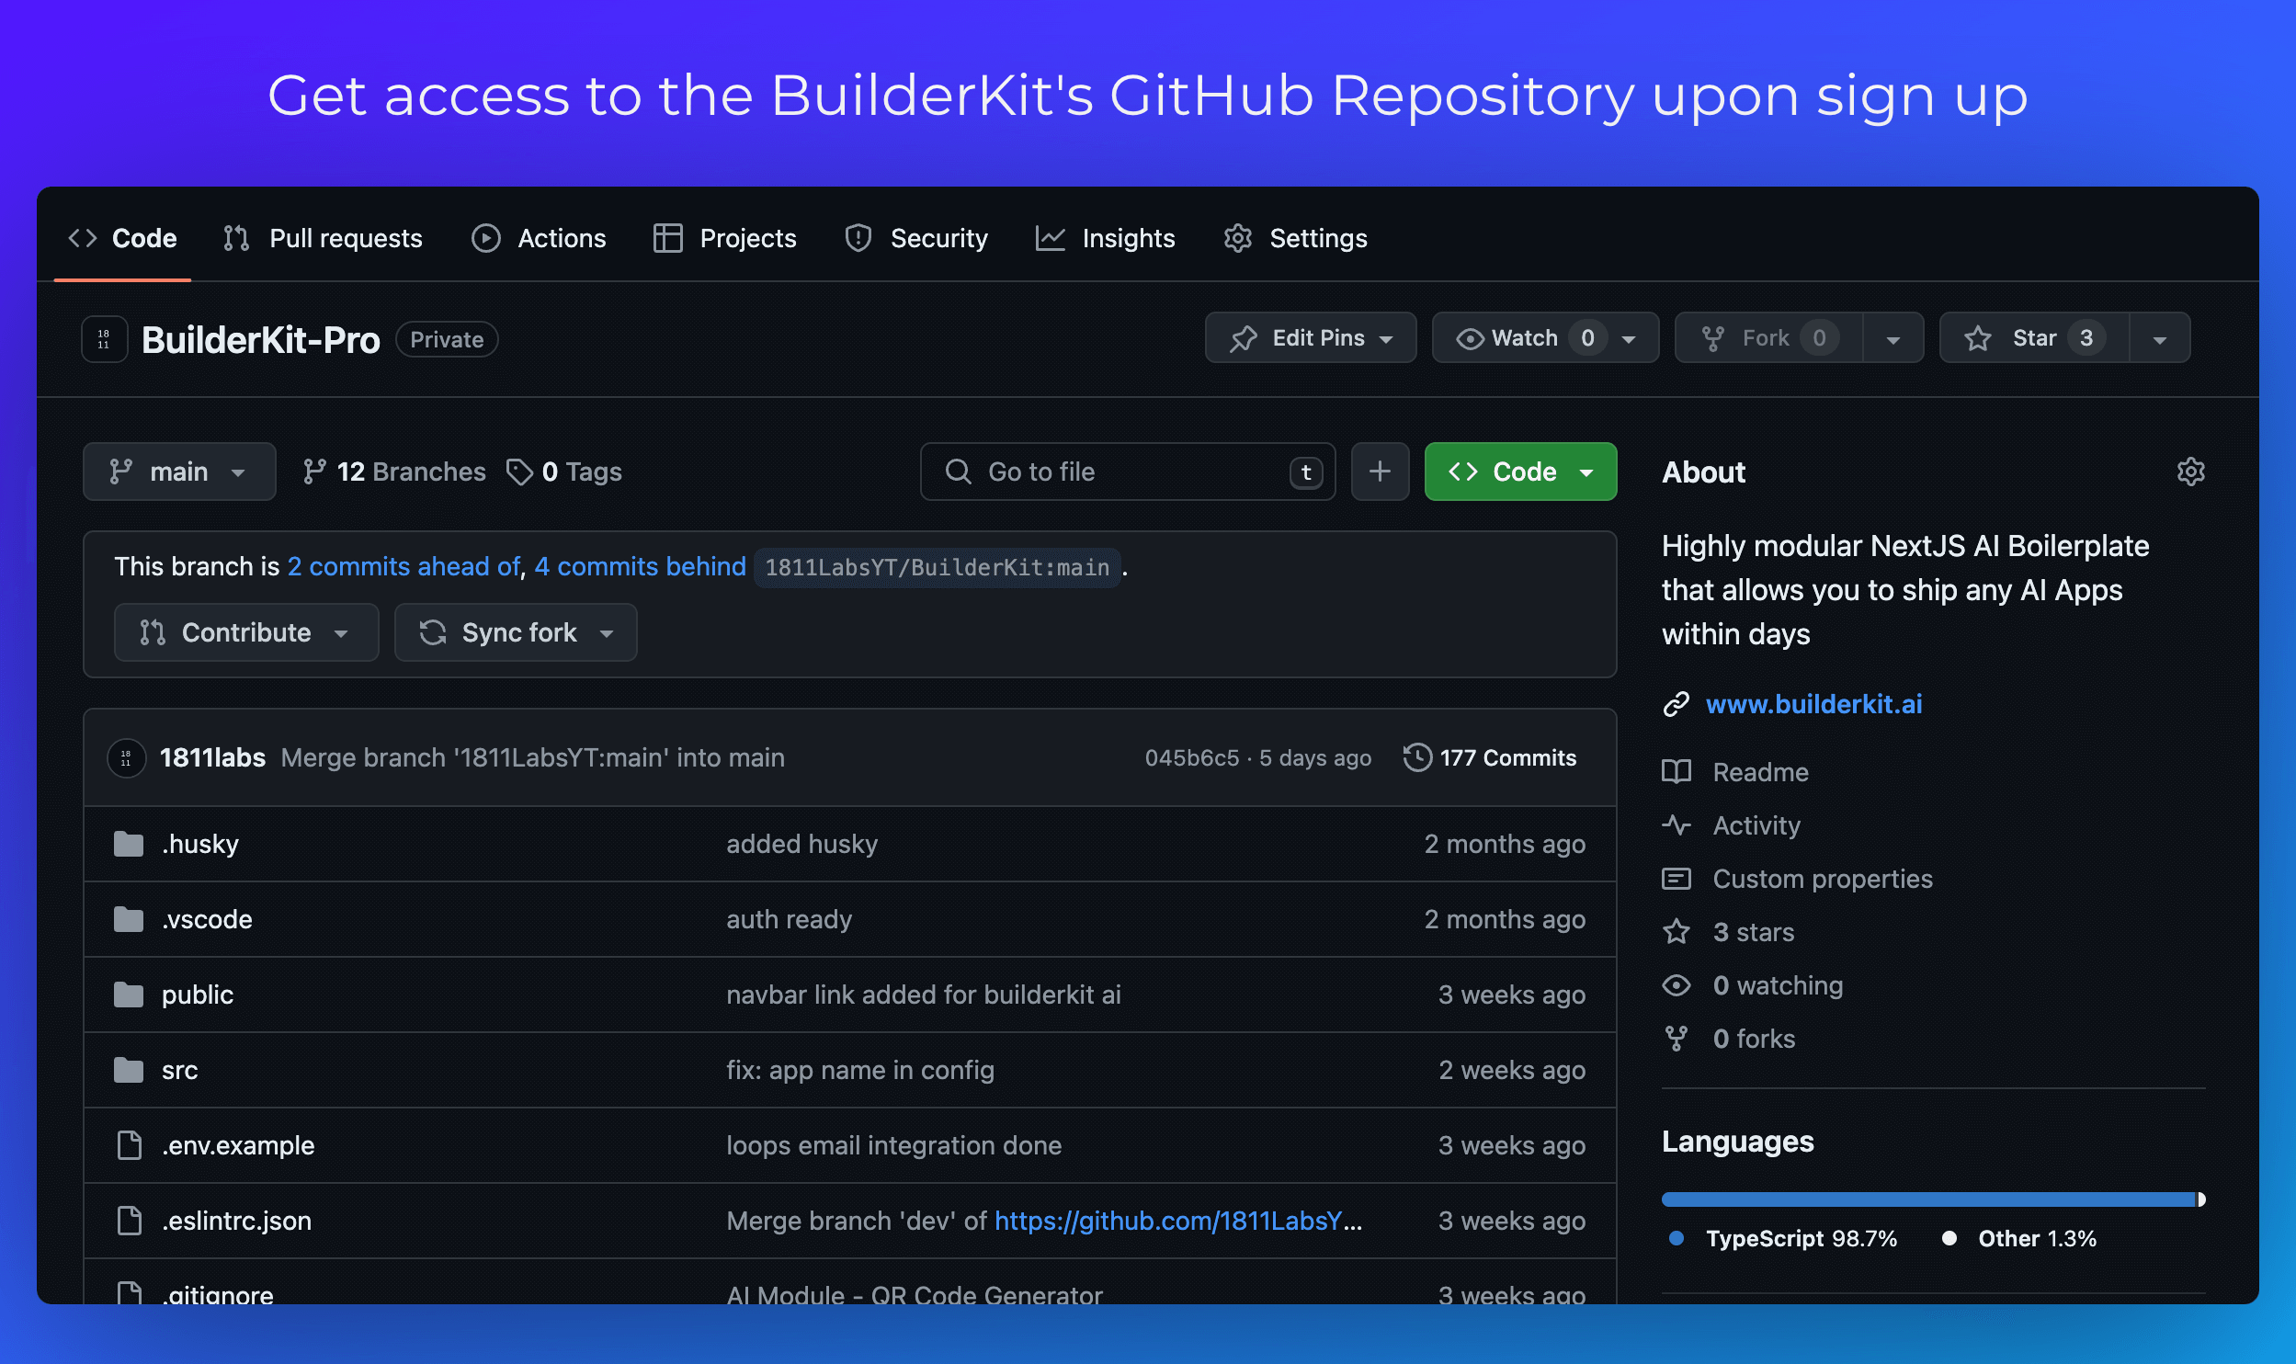
Task: Click the .env.example file icon
Action: pyautogui.click(x=130, y=1145)
